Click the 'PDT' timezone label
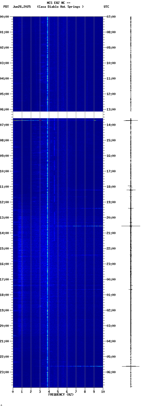The width and height of the screenshot is (142, 408). (x=6, y=7)
